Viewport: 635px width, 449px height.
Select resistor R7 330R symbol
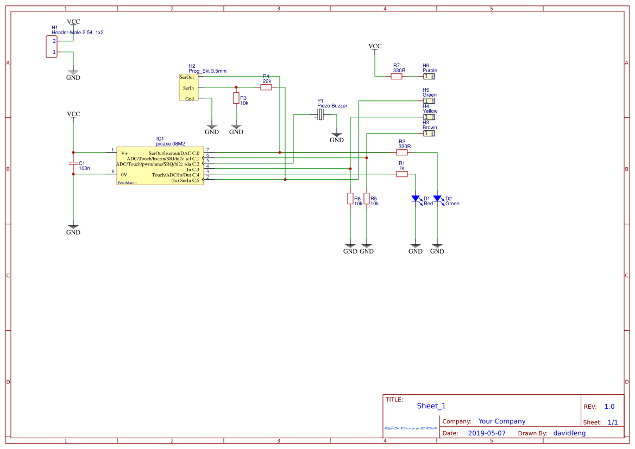[x=396, y=76]
